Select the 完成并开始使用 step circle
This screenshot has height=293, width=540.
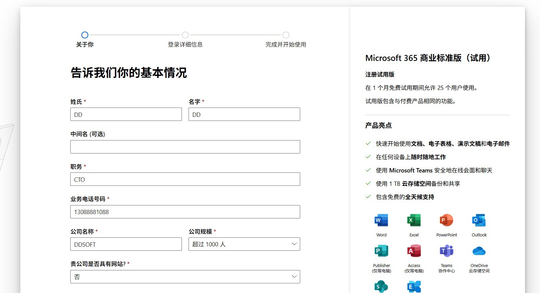pyautogui.click(x=286, y=35)
